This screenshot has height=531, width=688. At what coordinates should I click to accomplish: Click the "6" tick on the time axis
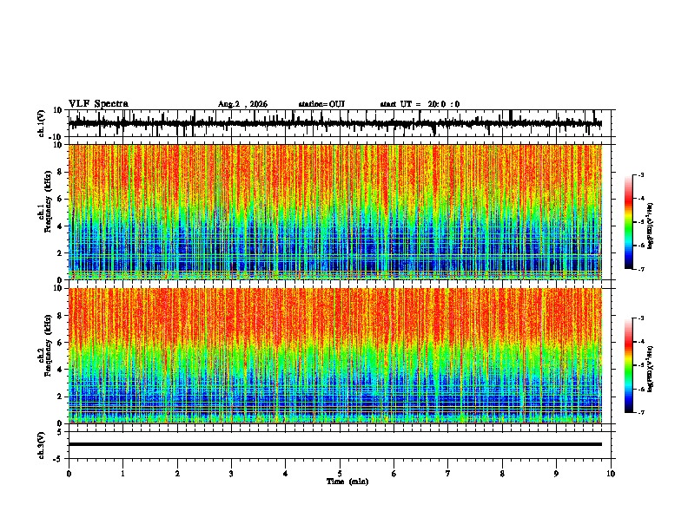tap(394, 474)
